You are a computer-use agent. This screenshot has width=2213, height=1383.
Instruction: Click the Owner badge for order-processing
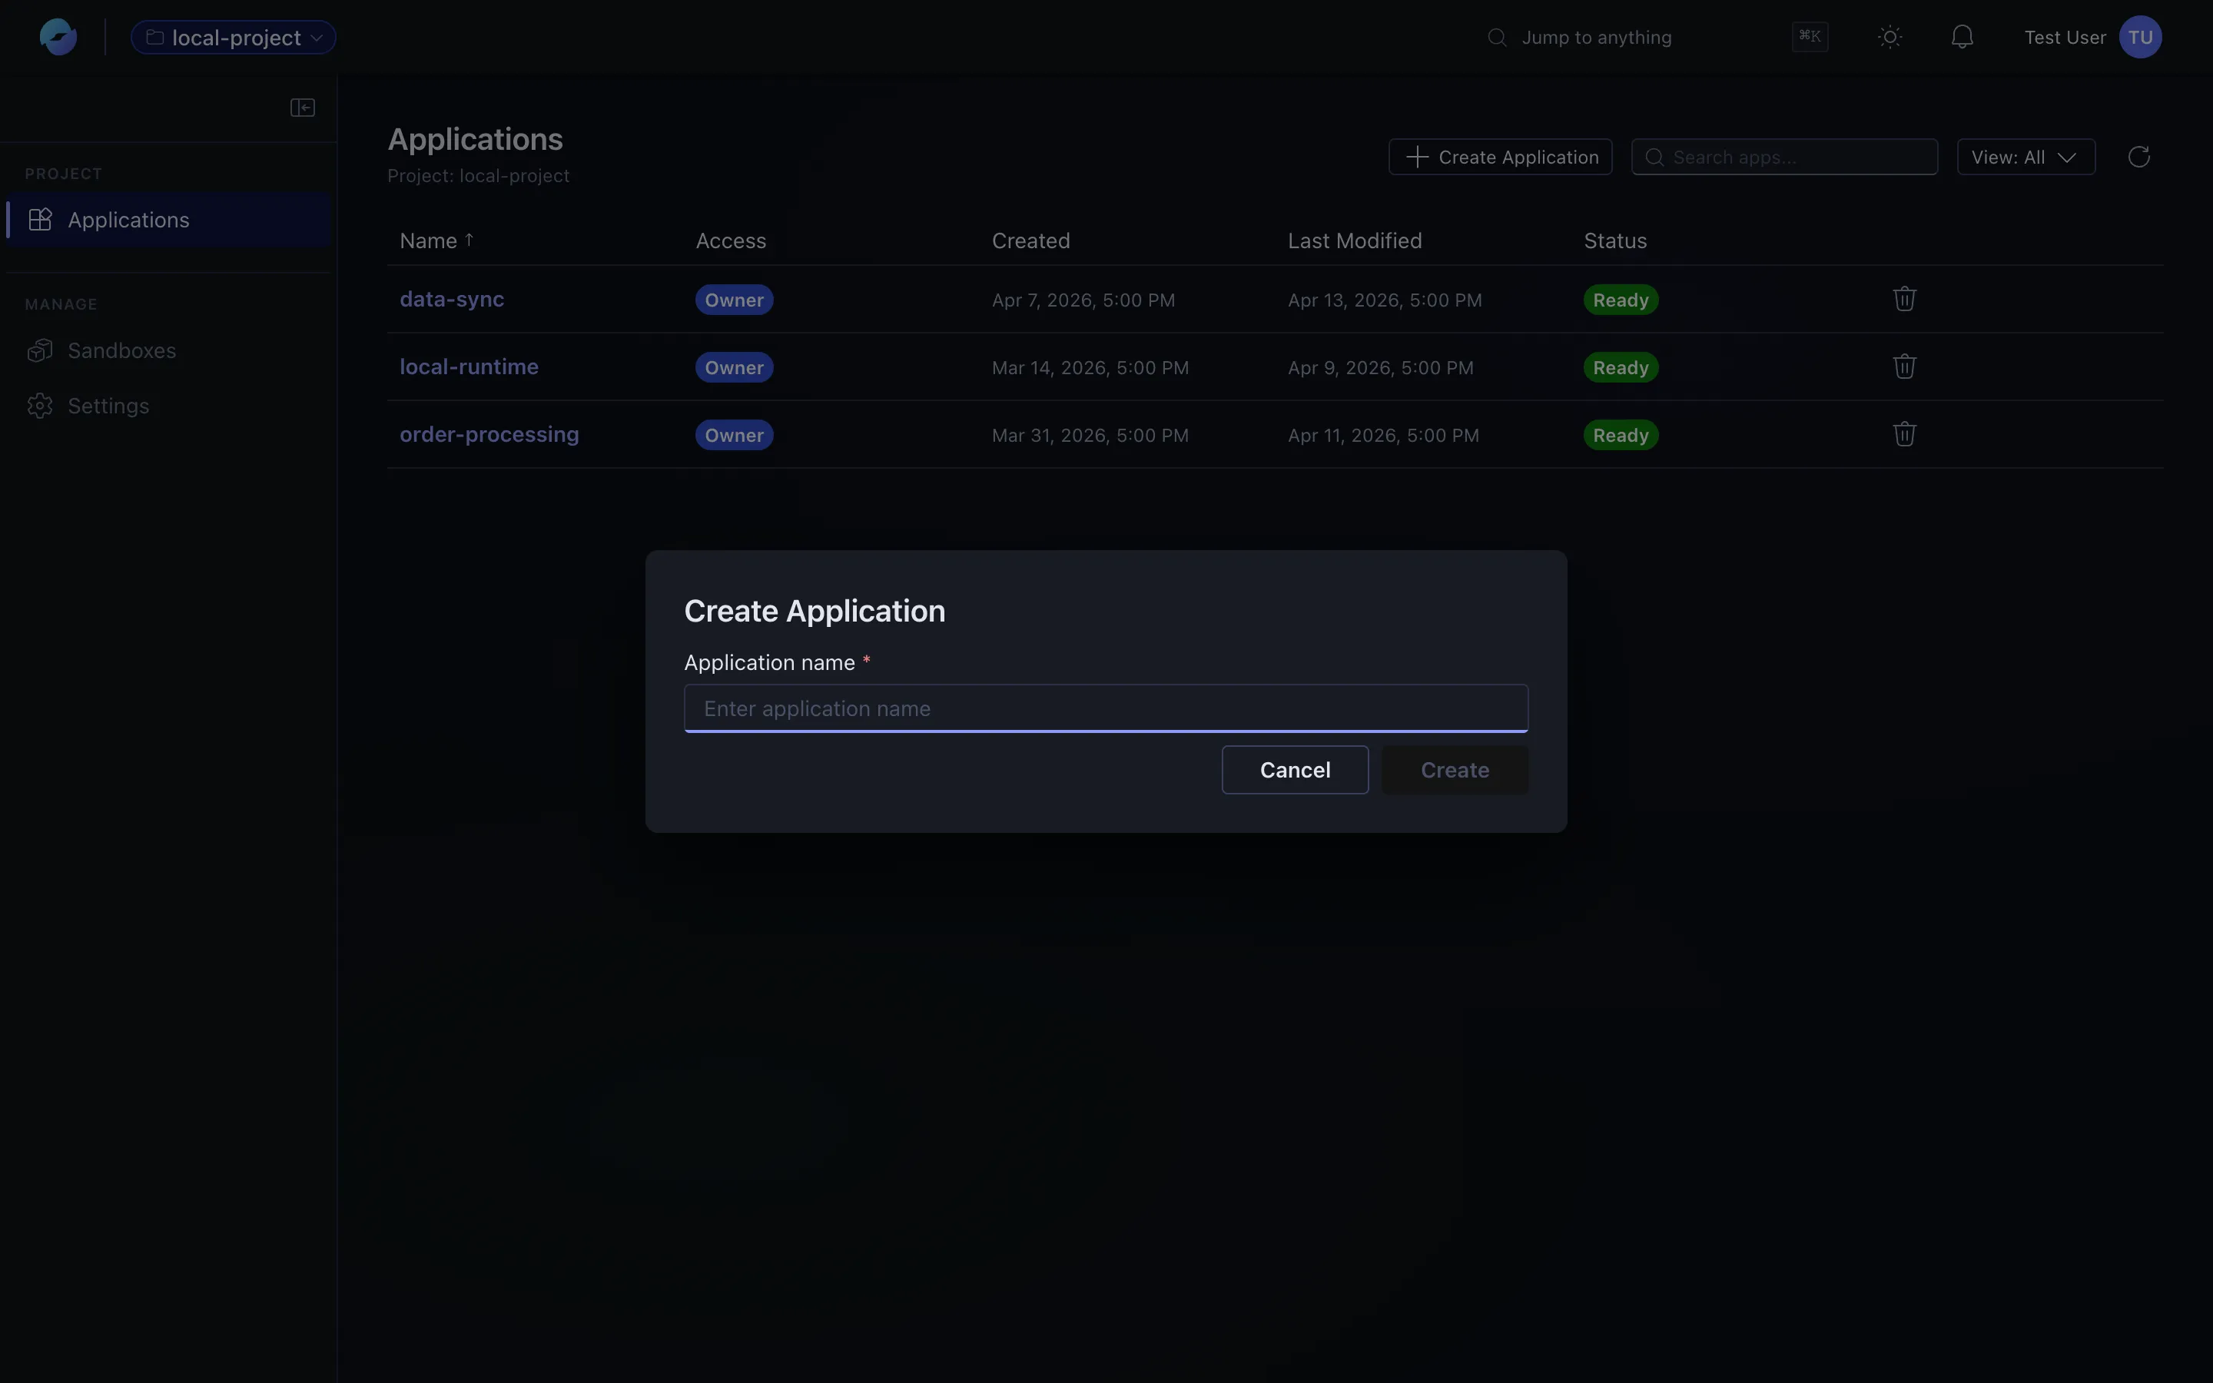point(735,436)
